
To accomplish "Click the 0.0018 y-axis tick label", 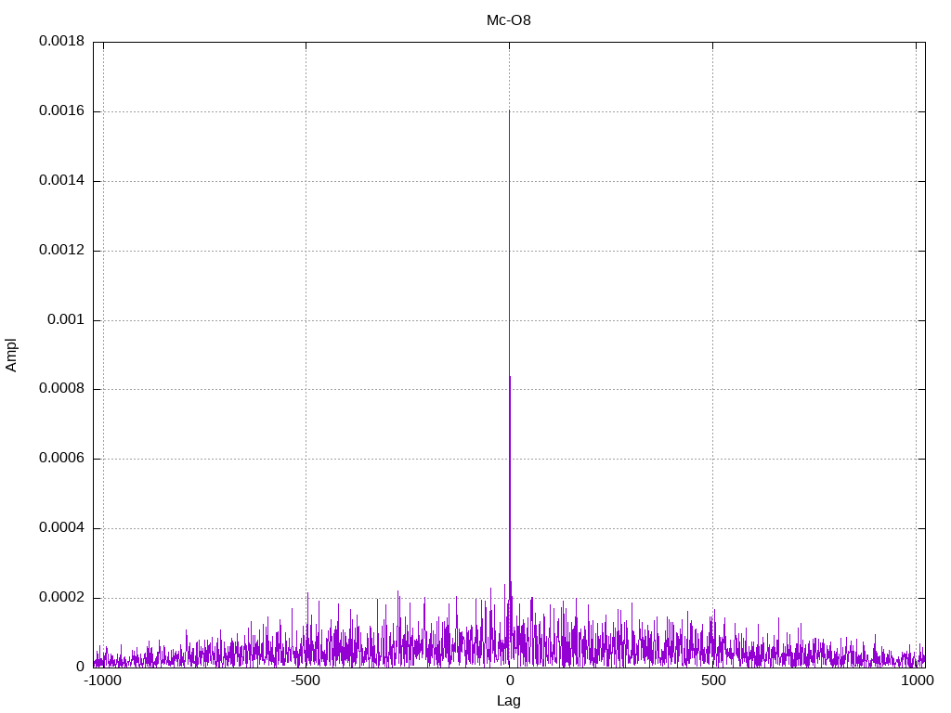I will pos(61,42).
